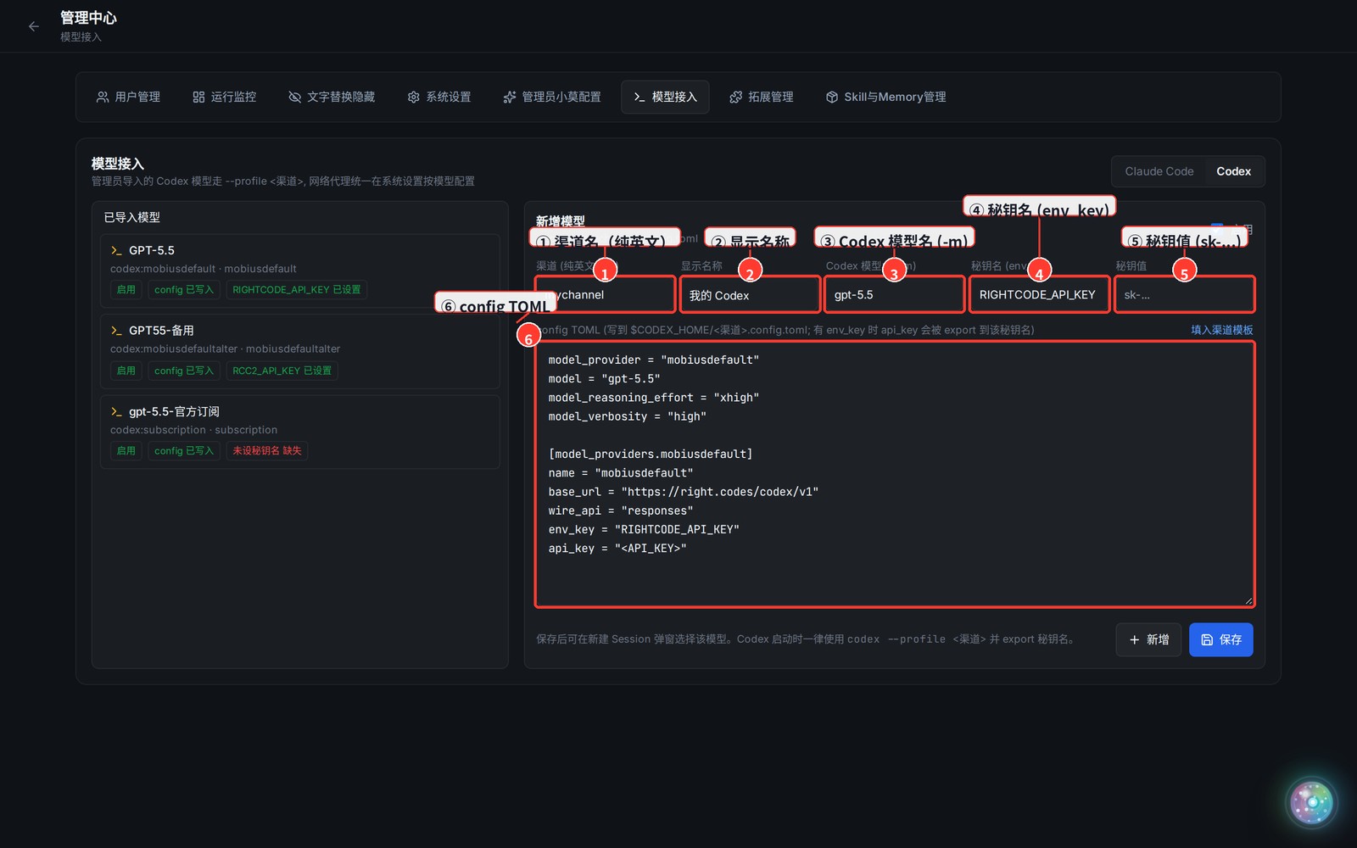The image size is (1357, 848).
Task: Switch to Claude Code mode
Action: [x=1159, y=171]
